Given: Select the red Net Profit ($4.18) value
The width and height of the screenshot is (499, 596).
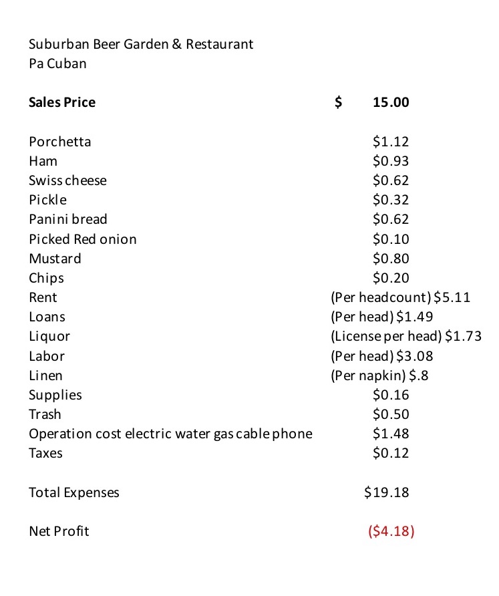Looking at the screenshot, I should tap(391, 531).
